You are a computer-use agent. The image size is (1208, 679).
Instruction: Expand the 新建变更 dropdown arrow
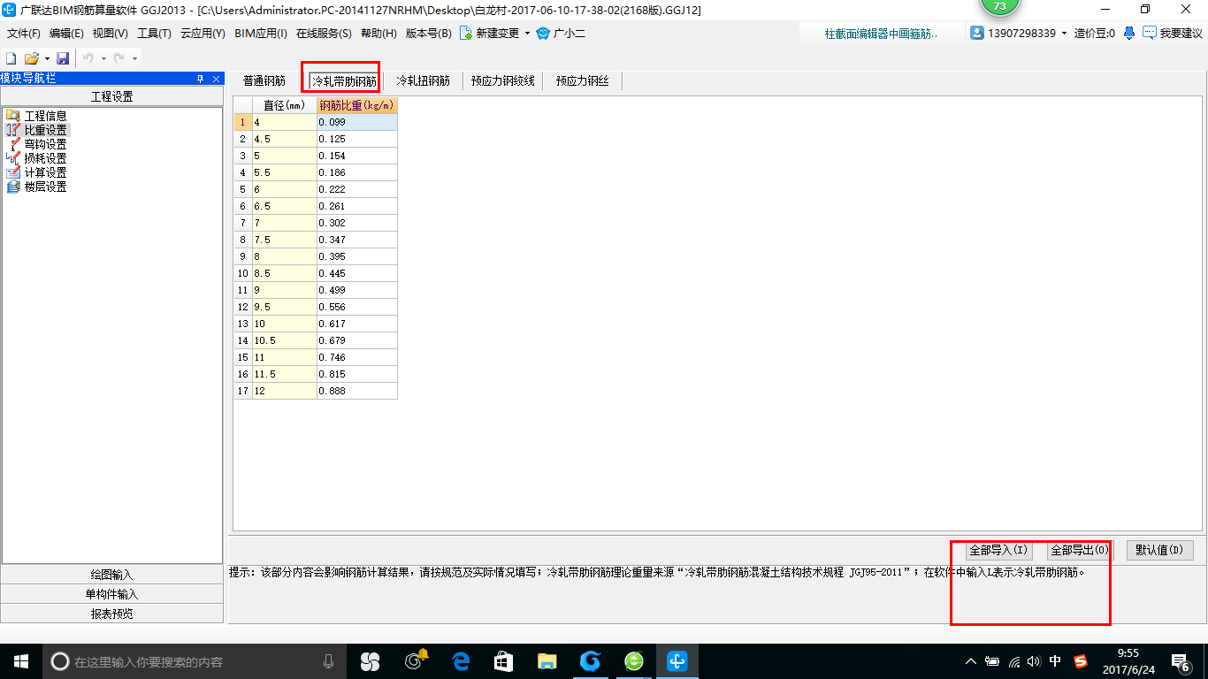coord(527,34)
